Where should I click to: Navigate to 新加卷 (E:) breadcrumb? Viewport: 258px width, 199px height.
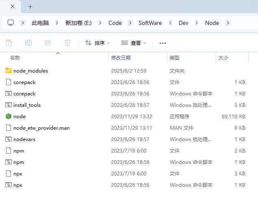pyautogui.click(x=78, y=23)
